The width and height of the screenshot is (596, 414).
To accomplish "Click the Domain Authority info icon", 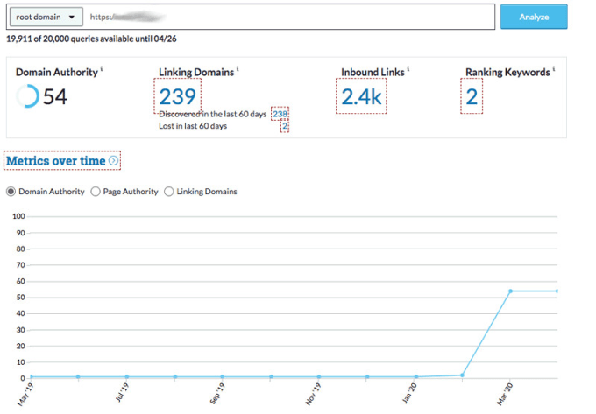I will pos(102,68).
